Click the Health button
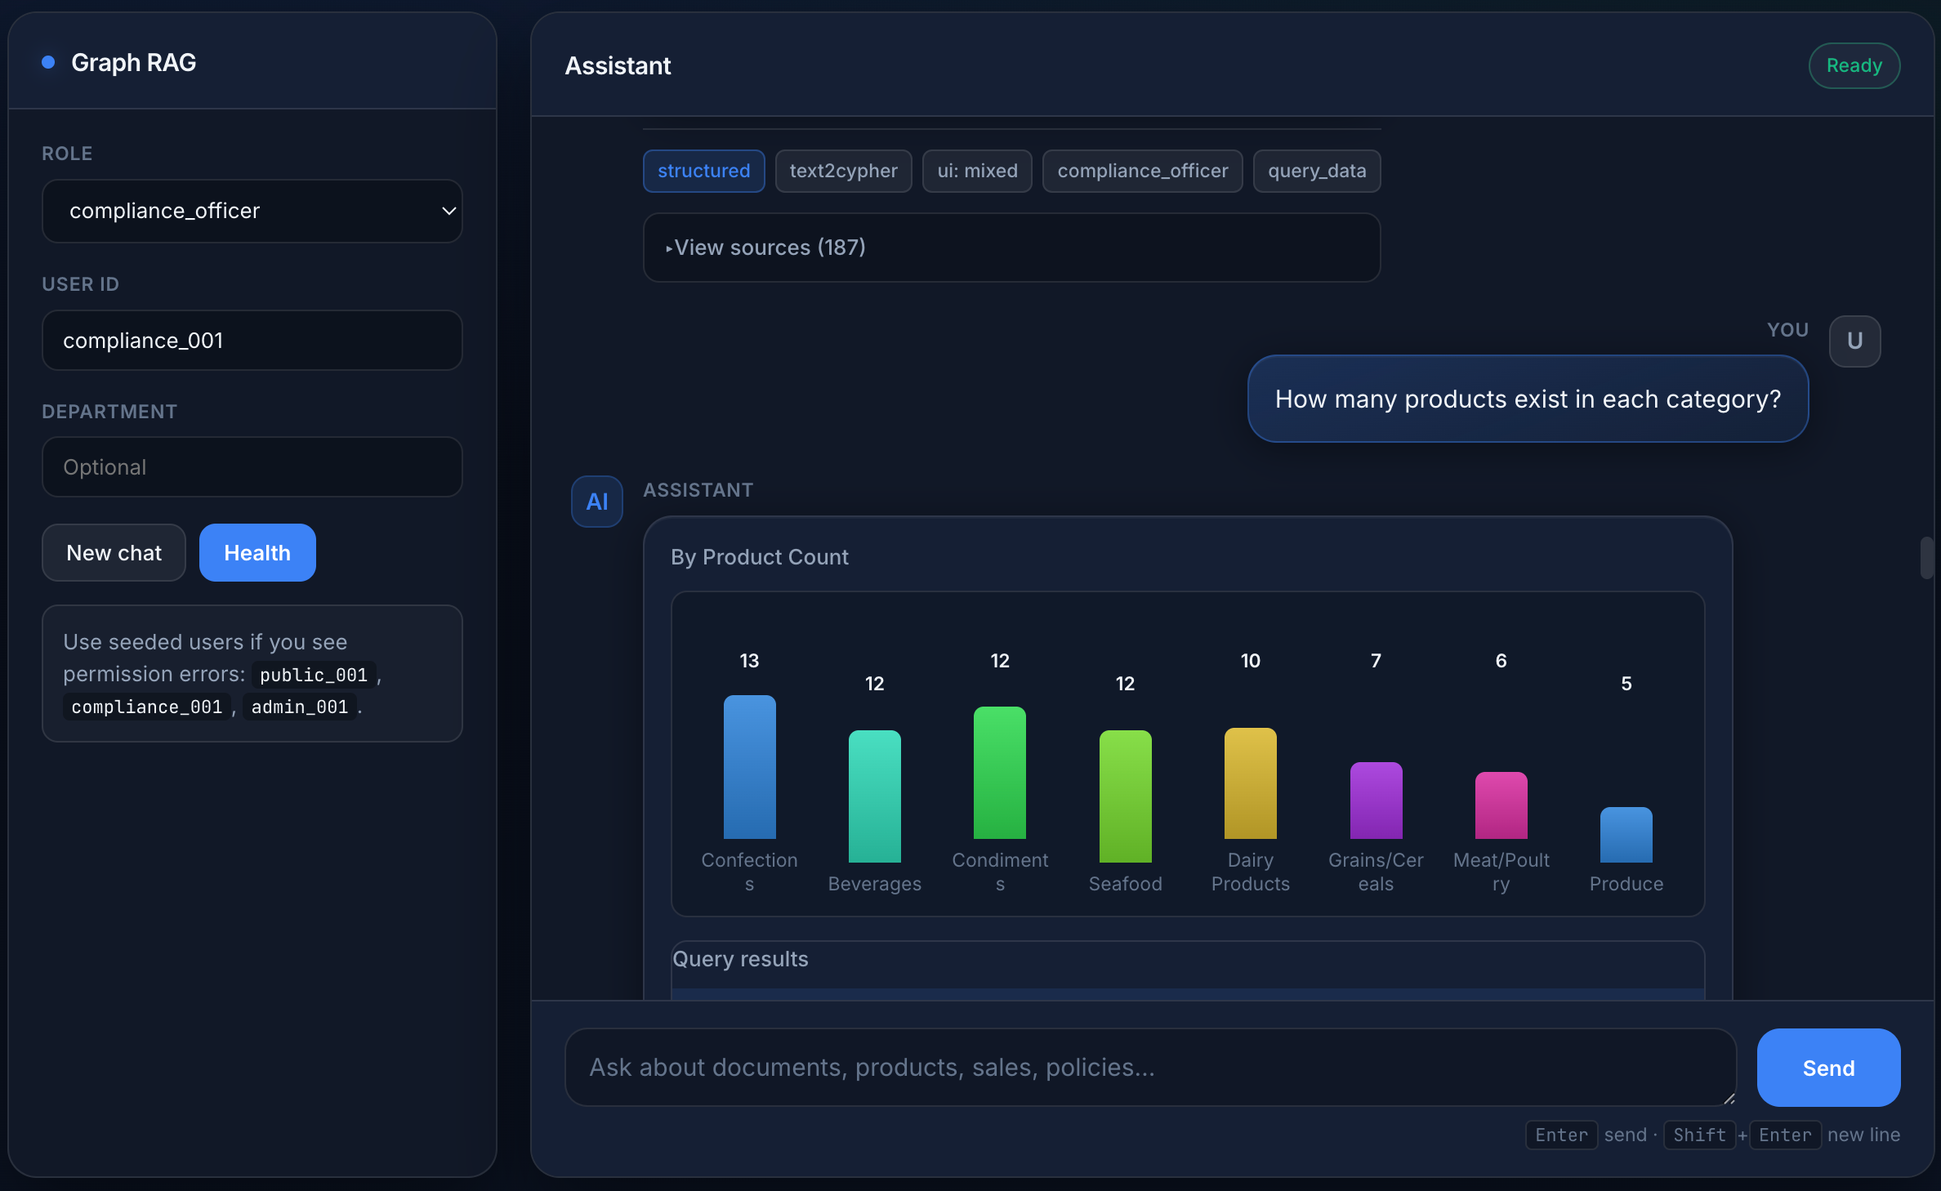The image size is (1941, 1191). point(257,553)
